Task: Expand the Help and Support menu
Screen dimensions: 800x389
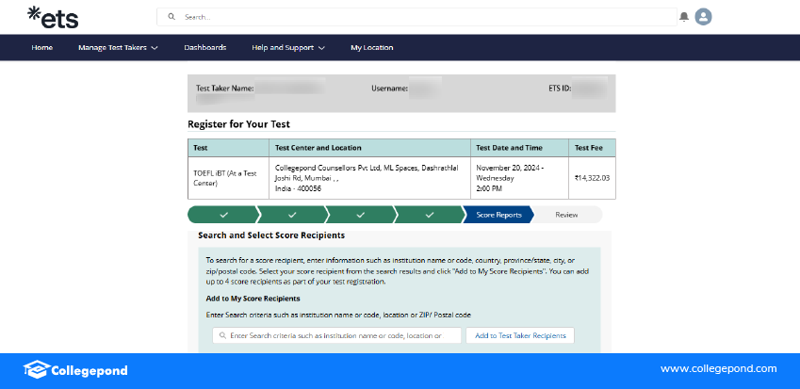Action: click(x=287, y=47)
